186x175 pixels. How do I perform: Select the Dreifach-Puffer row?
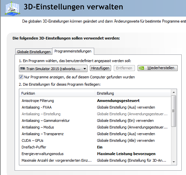95,147
